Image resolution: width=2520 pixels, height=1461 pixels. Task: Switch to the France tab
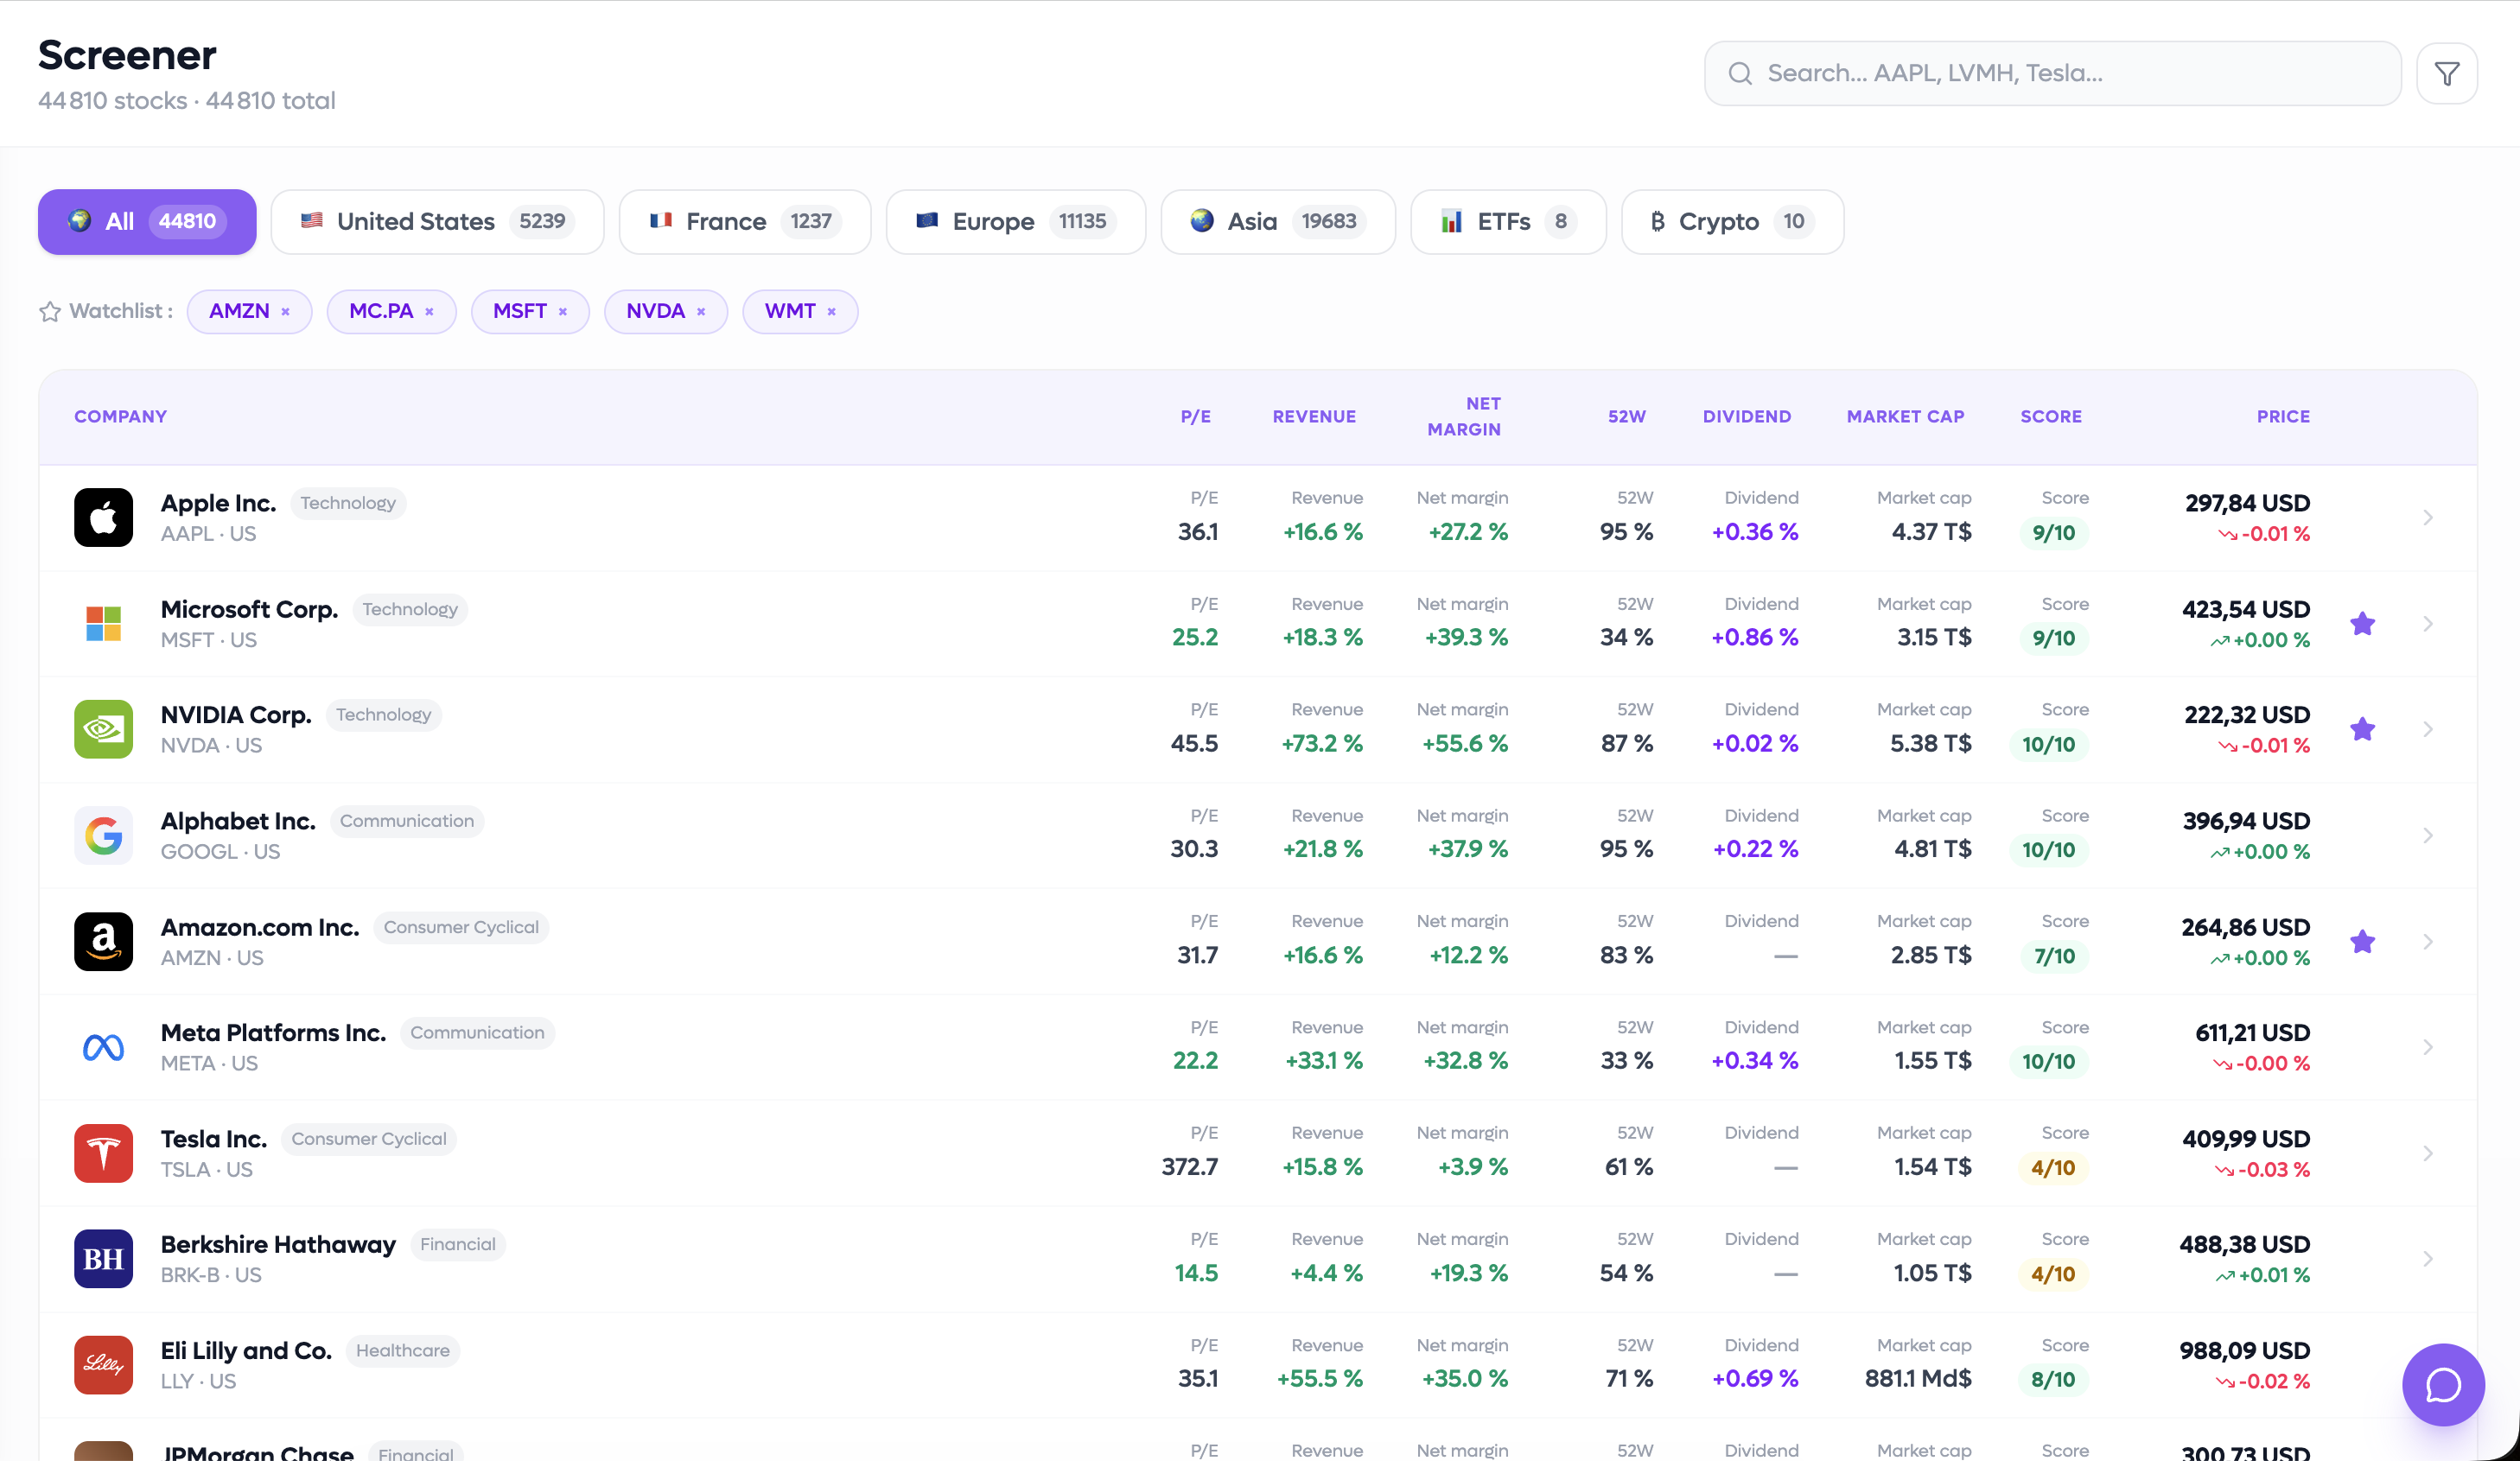(x=745, y=221)
